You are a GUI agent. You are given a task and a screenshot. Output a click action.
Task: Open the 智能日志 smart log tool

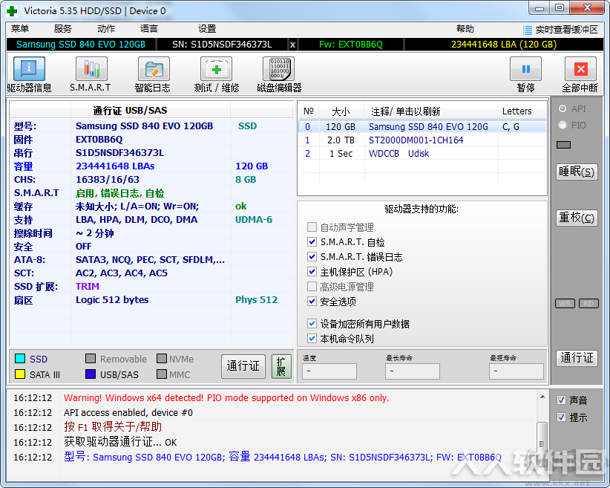(154, 68)
